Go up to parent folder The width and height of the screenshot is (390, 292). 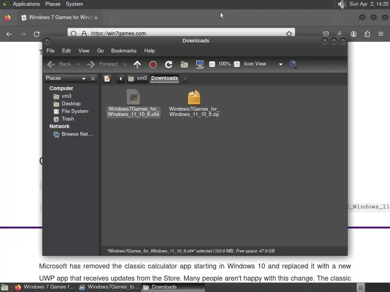coord(137,64)
